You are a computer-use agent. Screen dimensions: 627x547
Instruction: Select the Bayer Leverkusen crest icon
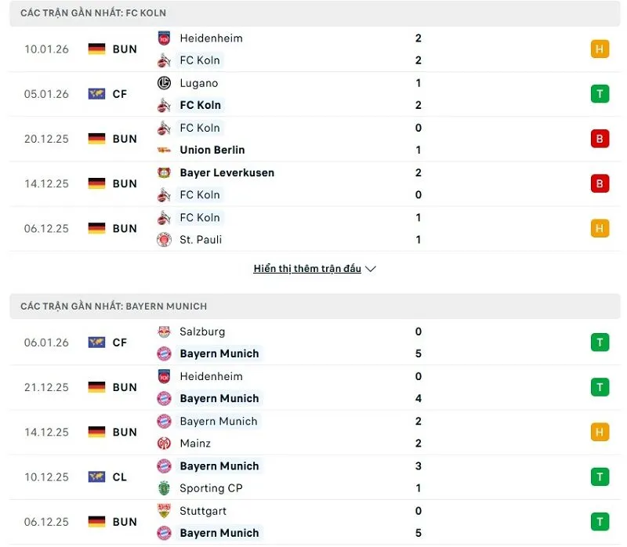coord(165,172)
